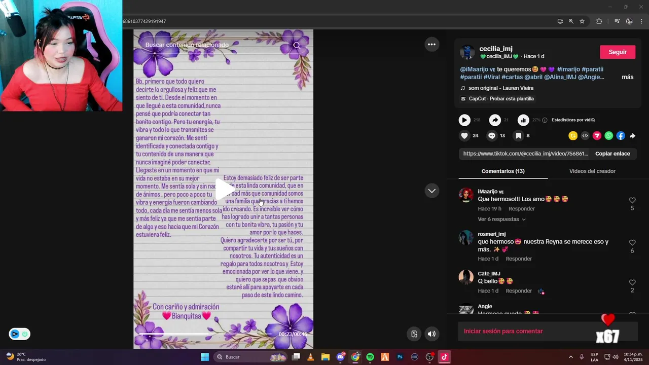Like rosmeri_imj's comment heart
This screenshot has width=649, height=365.
tap(632, 243)
